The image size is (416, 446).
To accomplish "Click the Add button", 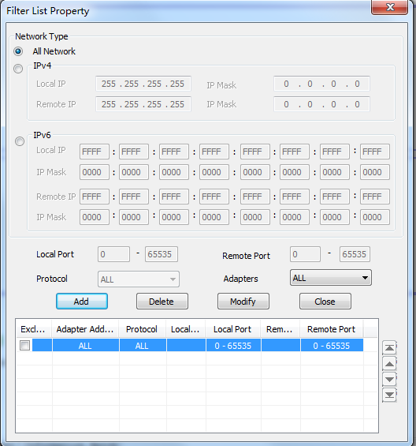I will pos(82,302).
